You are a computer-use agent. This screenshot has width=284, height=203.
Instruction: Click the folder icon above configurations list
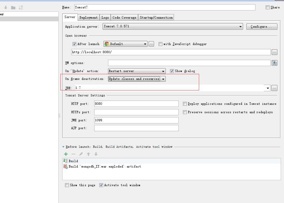pos(13,8)
